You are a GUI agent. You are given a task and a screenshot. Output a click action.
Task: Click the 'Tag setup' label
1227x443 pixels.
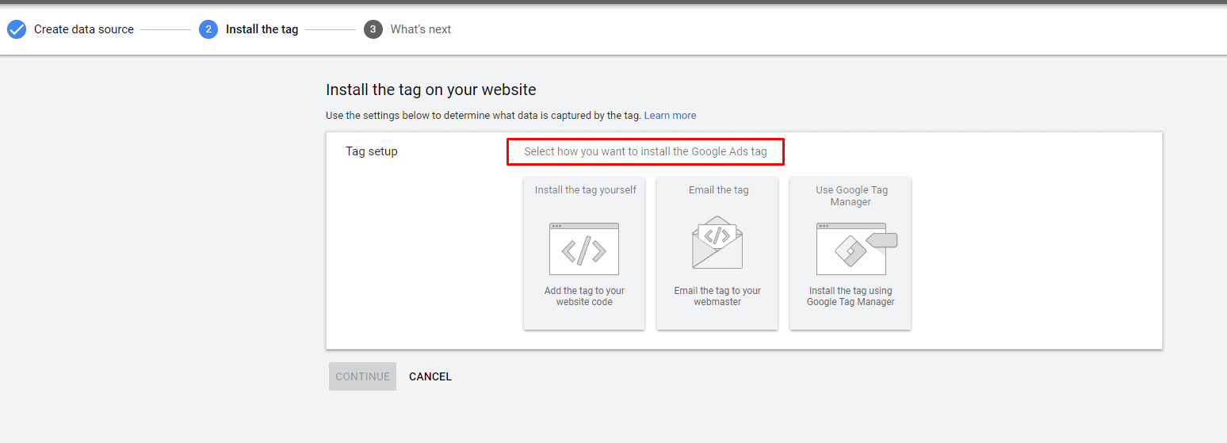coord(372,151)
